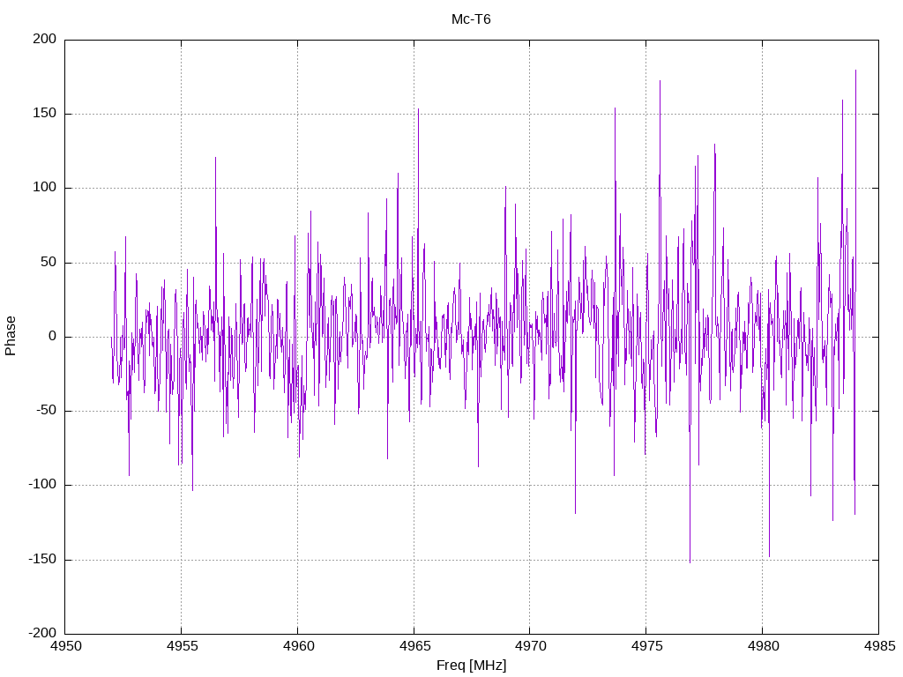The height and width of the screenshot is (677, 903).
Task: Click x-axis tick label 4985
Action: tap(879, 646)
